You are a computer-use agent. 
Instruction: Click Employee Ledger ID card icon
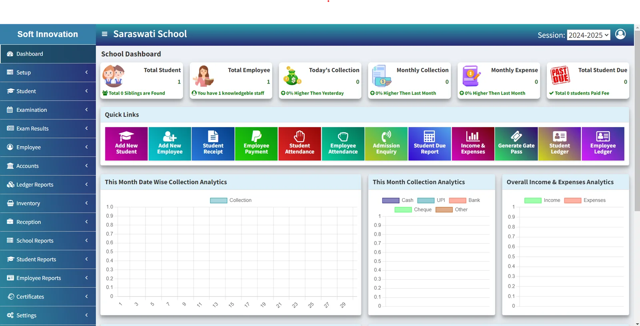603,136
